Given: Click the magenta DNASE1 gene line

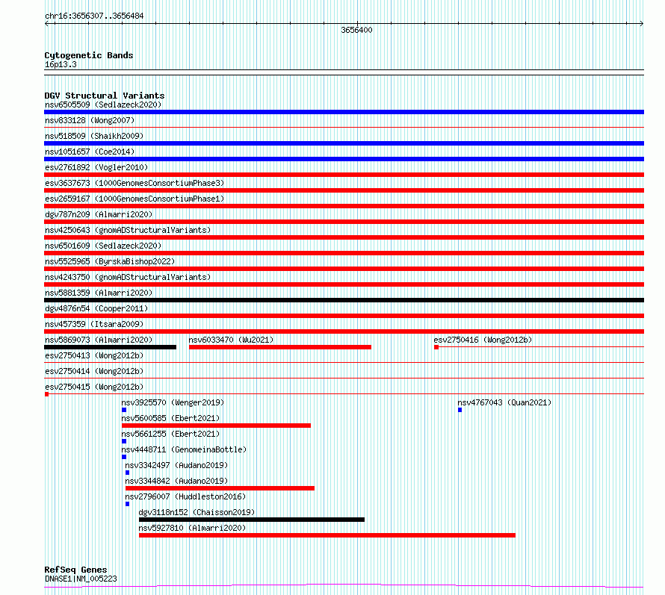Looking at the screenshot, I should [344, 586].
